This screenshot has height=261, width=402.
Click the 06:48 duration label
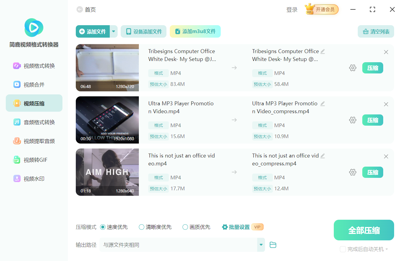point(86,86)
